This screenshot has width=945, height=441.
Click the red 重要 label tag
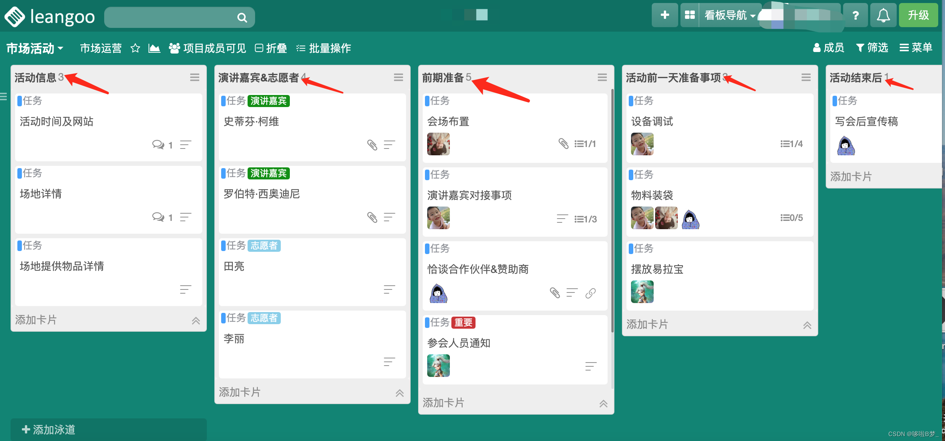coord(463,322)
